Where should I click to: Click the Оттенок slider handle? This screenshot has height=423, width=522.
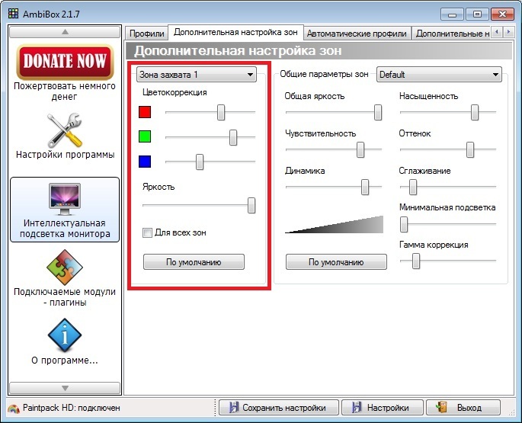point(470,150)
